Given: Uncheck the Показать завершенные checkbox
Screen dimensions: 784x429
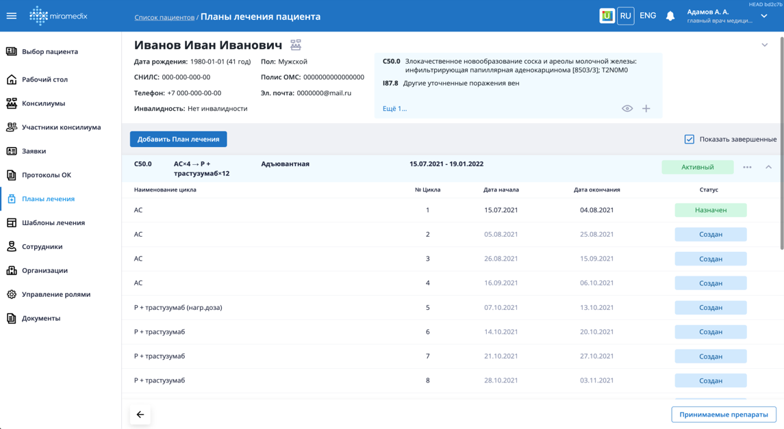Looking at the screenshot, I should 690,139.
